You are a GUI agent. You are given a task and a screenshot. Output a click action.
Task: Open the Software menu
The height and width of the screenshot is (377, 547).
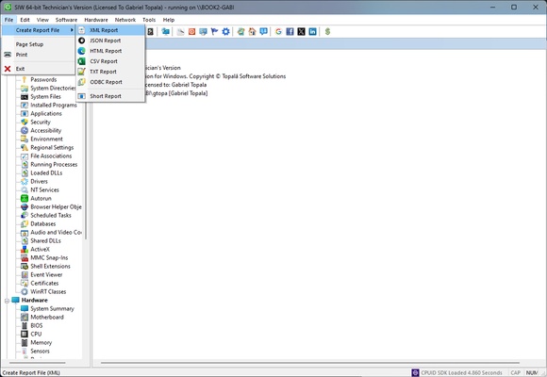coord(66,20)
